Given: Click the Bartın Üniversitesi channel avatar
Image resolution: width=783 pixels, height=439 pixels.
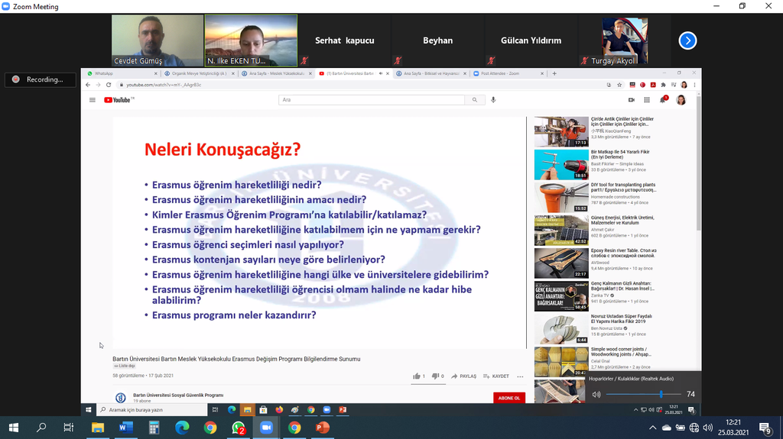Looking at the screenshot, I should click(x=120, y=398).
